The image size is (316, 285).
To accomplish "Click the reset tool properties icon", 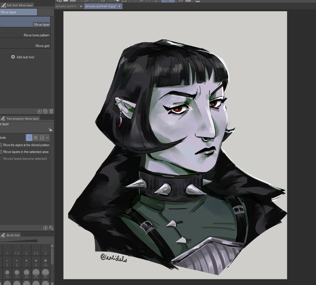I will click(45, 228).
